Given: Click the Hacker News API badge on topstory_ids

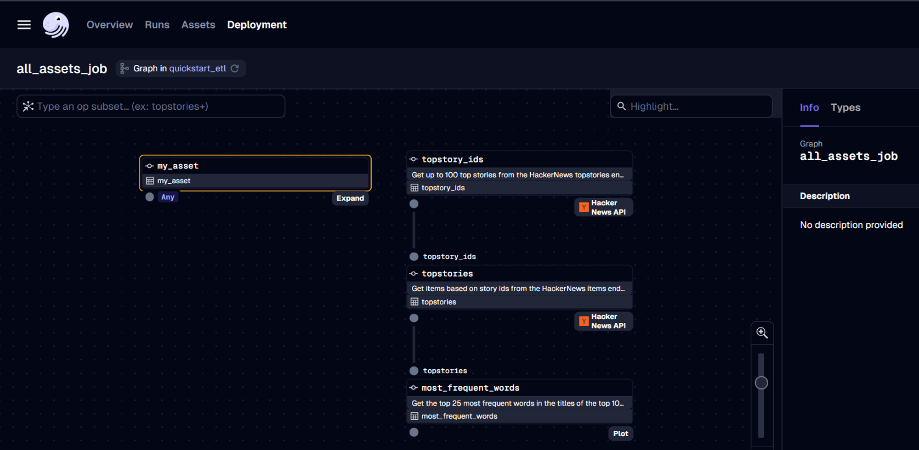Looking at the screenshot, I should tap(603, 207).
